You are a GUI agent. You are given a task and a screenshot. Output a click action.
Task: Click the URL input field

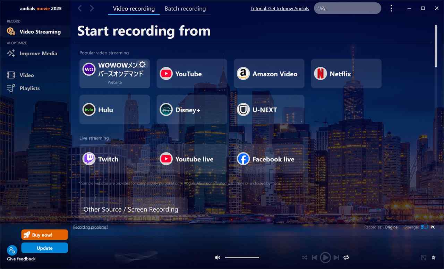coord(348,8)
